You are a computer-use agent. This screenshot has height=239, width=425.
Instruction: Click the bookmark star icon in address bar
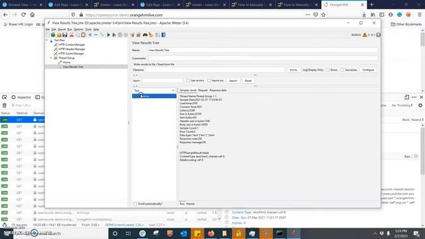323,15
